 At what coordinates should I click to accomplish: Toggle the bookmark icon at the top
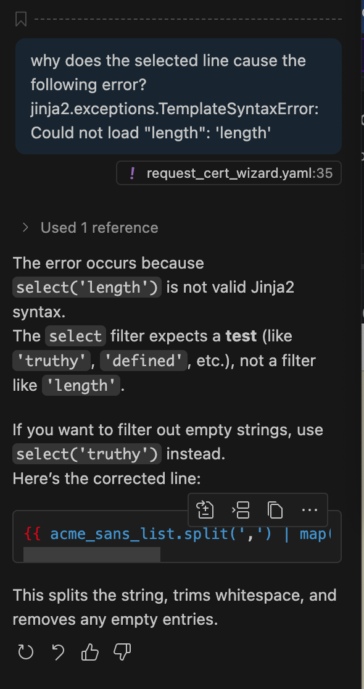(21, 19)
